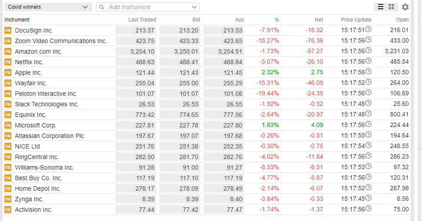Sort by the Last Traded column header

click(x=142, y=20)
